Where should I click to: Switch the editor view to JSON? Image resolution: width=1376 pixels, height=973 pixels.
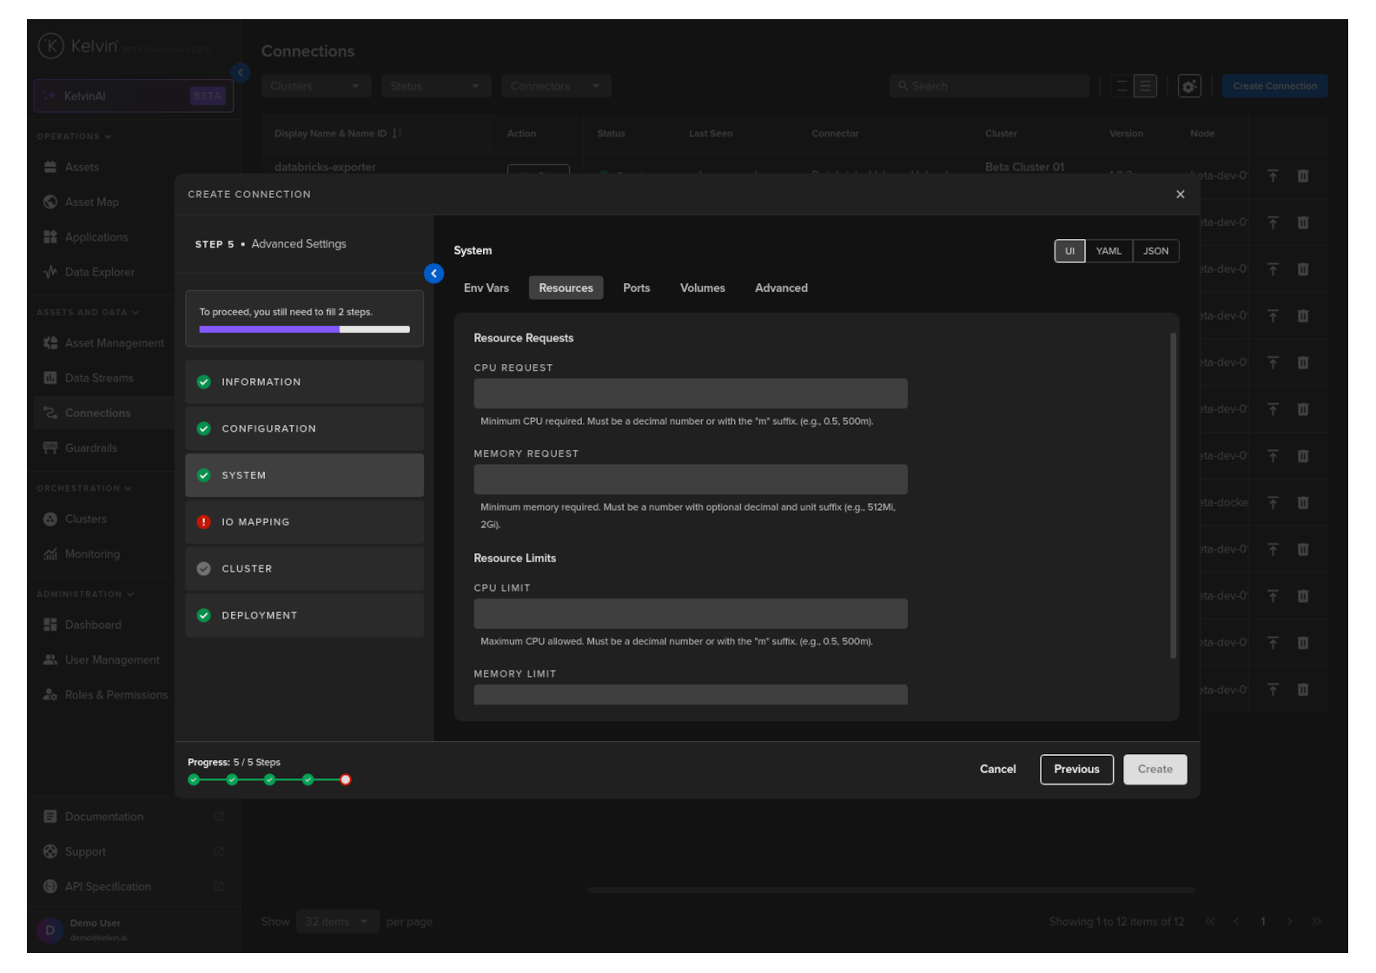(1155, 251)
